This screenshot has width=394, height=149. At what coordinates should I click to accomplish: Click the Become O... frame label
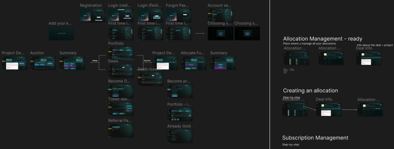click(120, 81)
